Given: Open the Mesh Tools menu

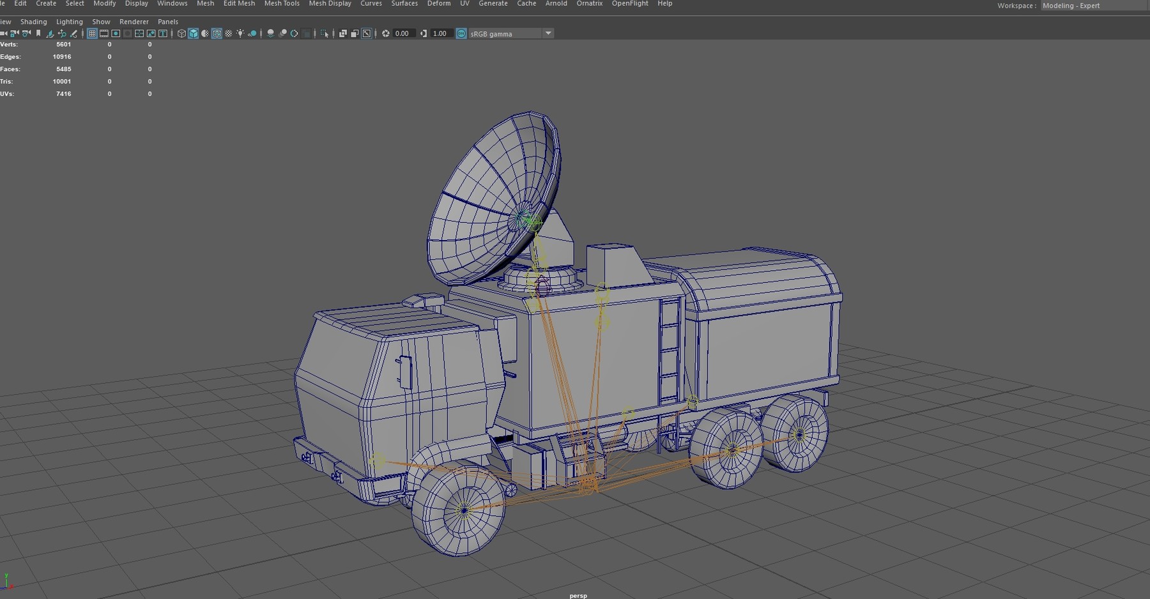Looking at the screenshot, I should (x=282, y=4).
